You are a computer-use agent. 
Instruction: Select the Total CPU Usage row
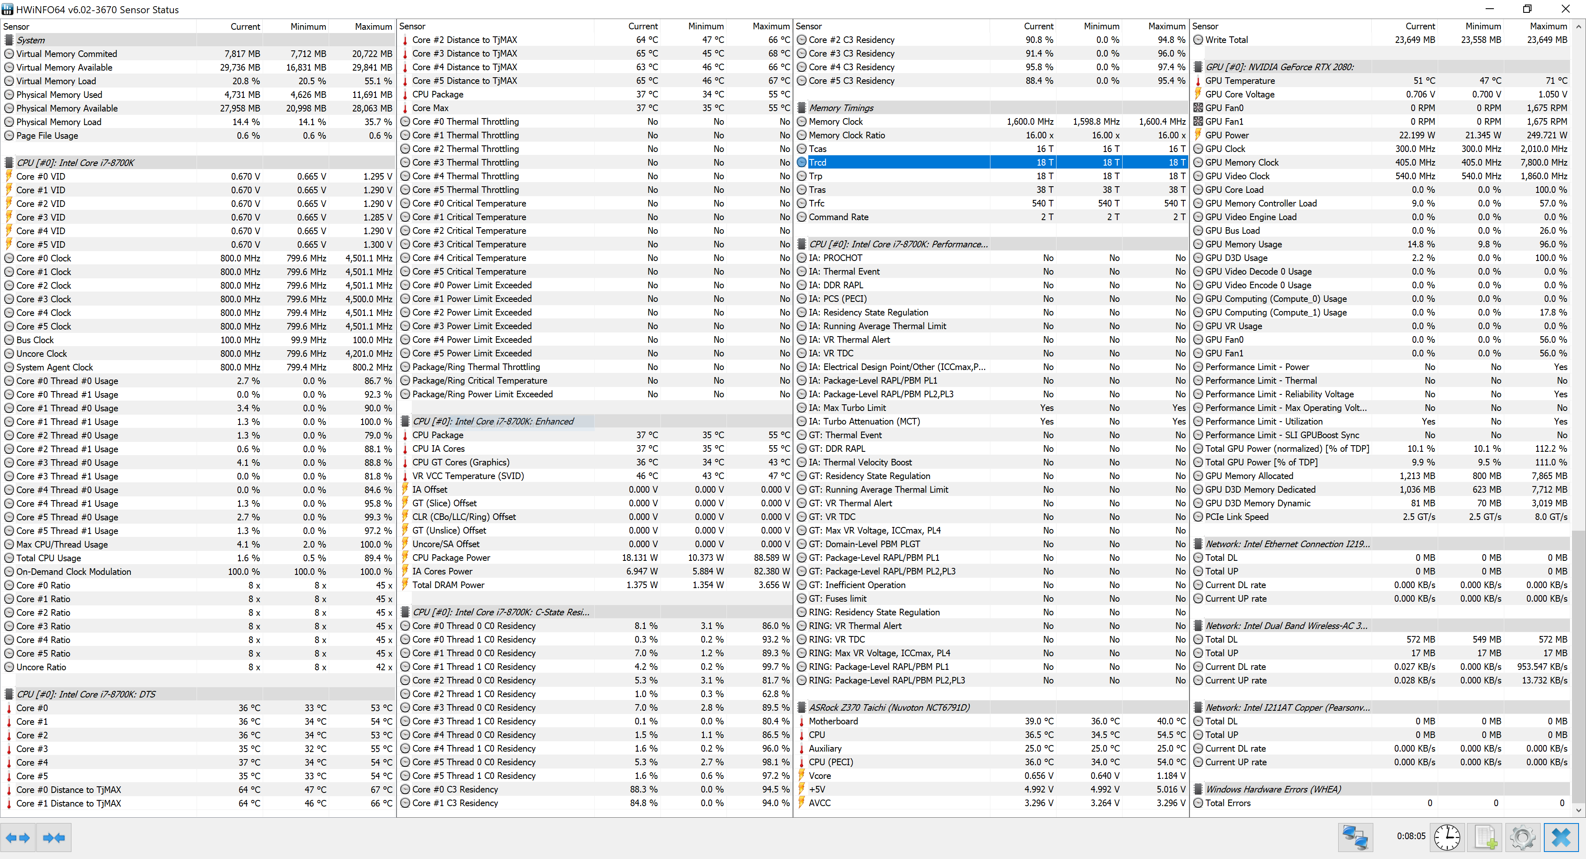click(x=49, y=558)
